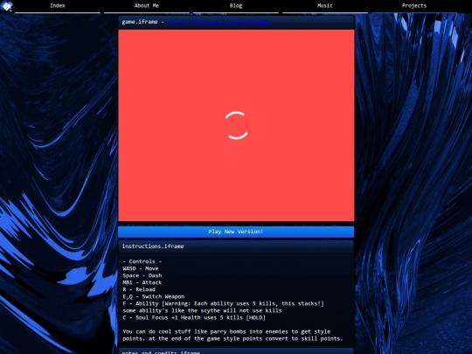
Task: Open the Projects page
Action: click(414, 6)
